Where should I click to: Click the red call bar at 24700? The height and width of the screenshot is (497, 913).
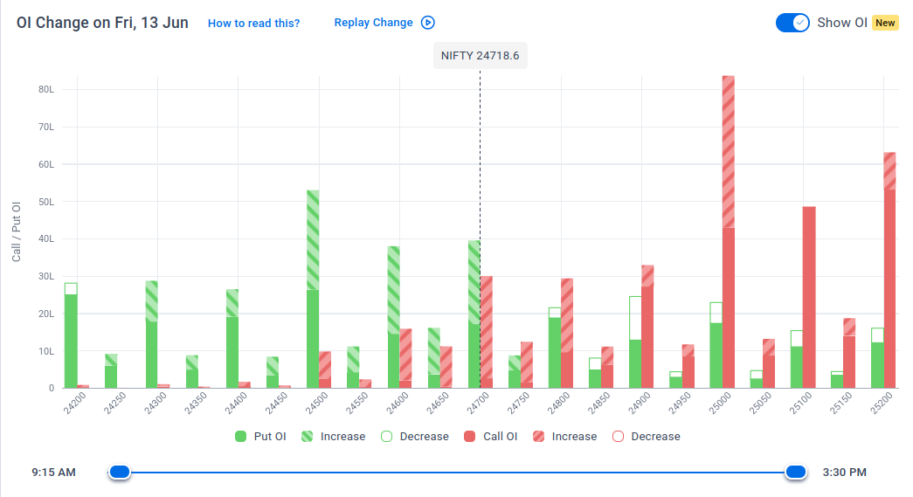(487, 332)
